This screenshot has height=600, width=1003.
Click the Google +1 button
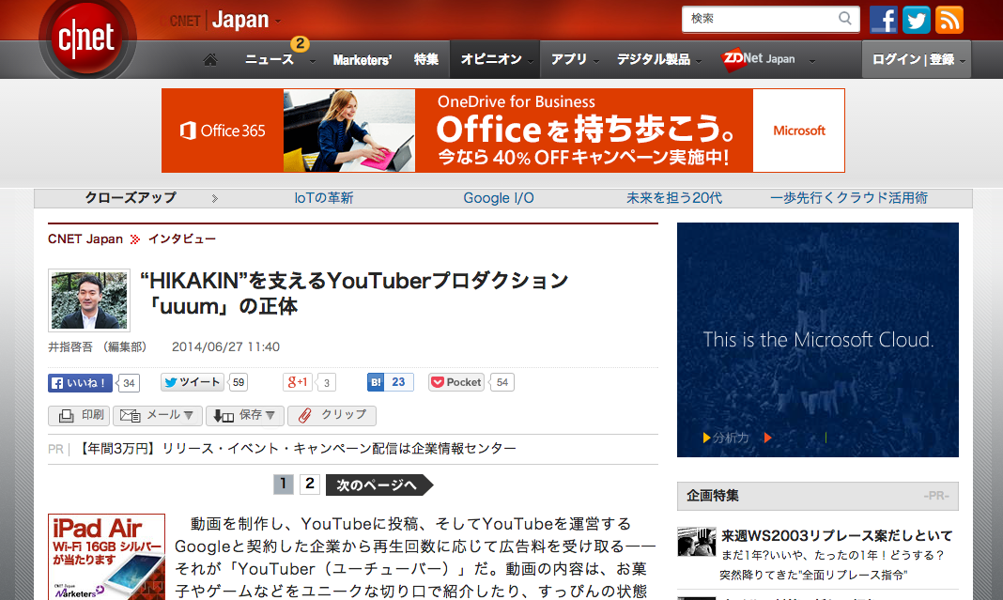point(298,382)
